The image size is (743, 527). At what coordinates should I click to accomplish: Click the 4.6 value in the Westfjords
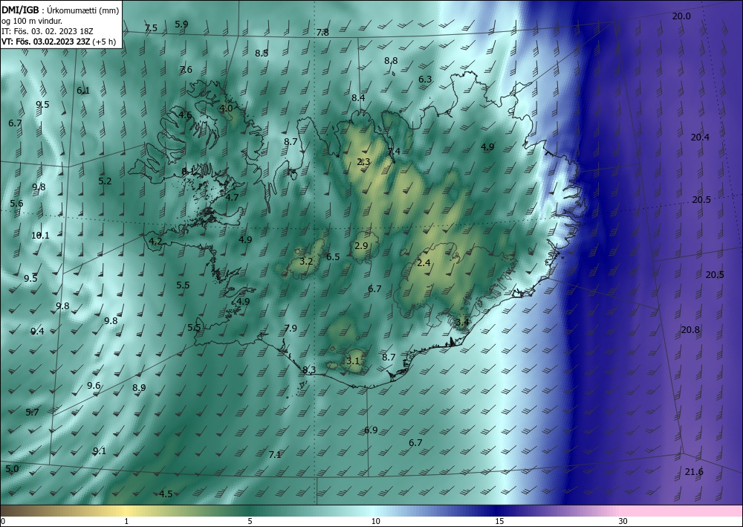tap(185, 114)
